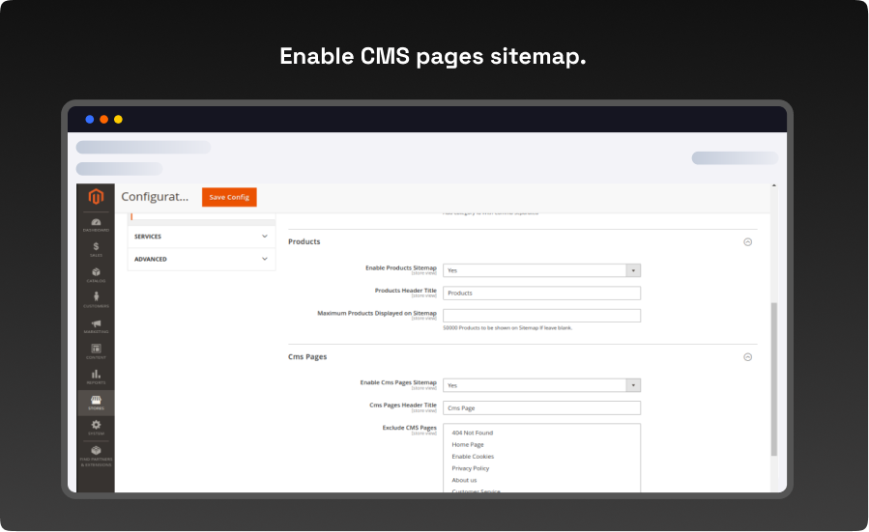Select Privacy Policy in Exclude CMS Pages
Screen dimensions: 869x532
(x=471, y=468)
